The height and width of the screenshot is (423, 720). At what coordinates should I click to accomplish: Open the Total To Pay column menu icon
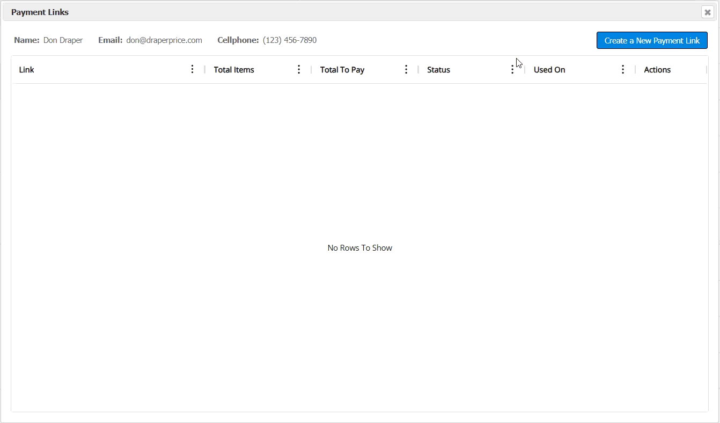click(x=406, y=69)
